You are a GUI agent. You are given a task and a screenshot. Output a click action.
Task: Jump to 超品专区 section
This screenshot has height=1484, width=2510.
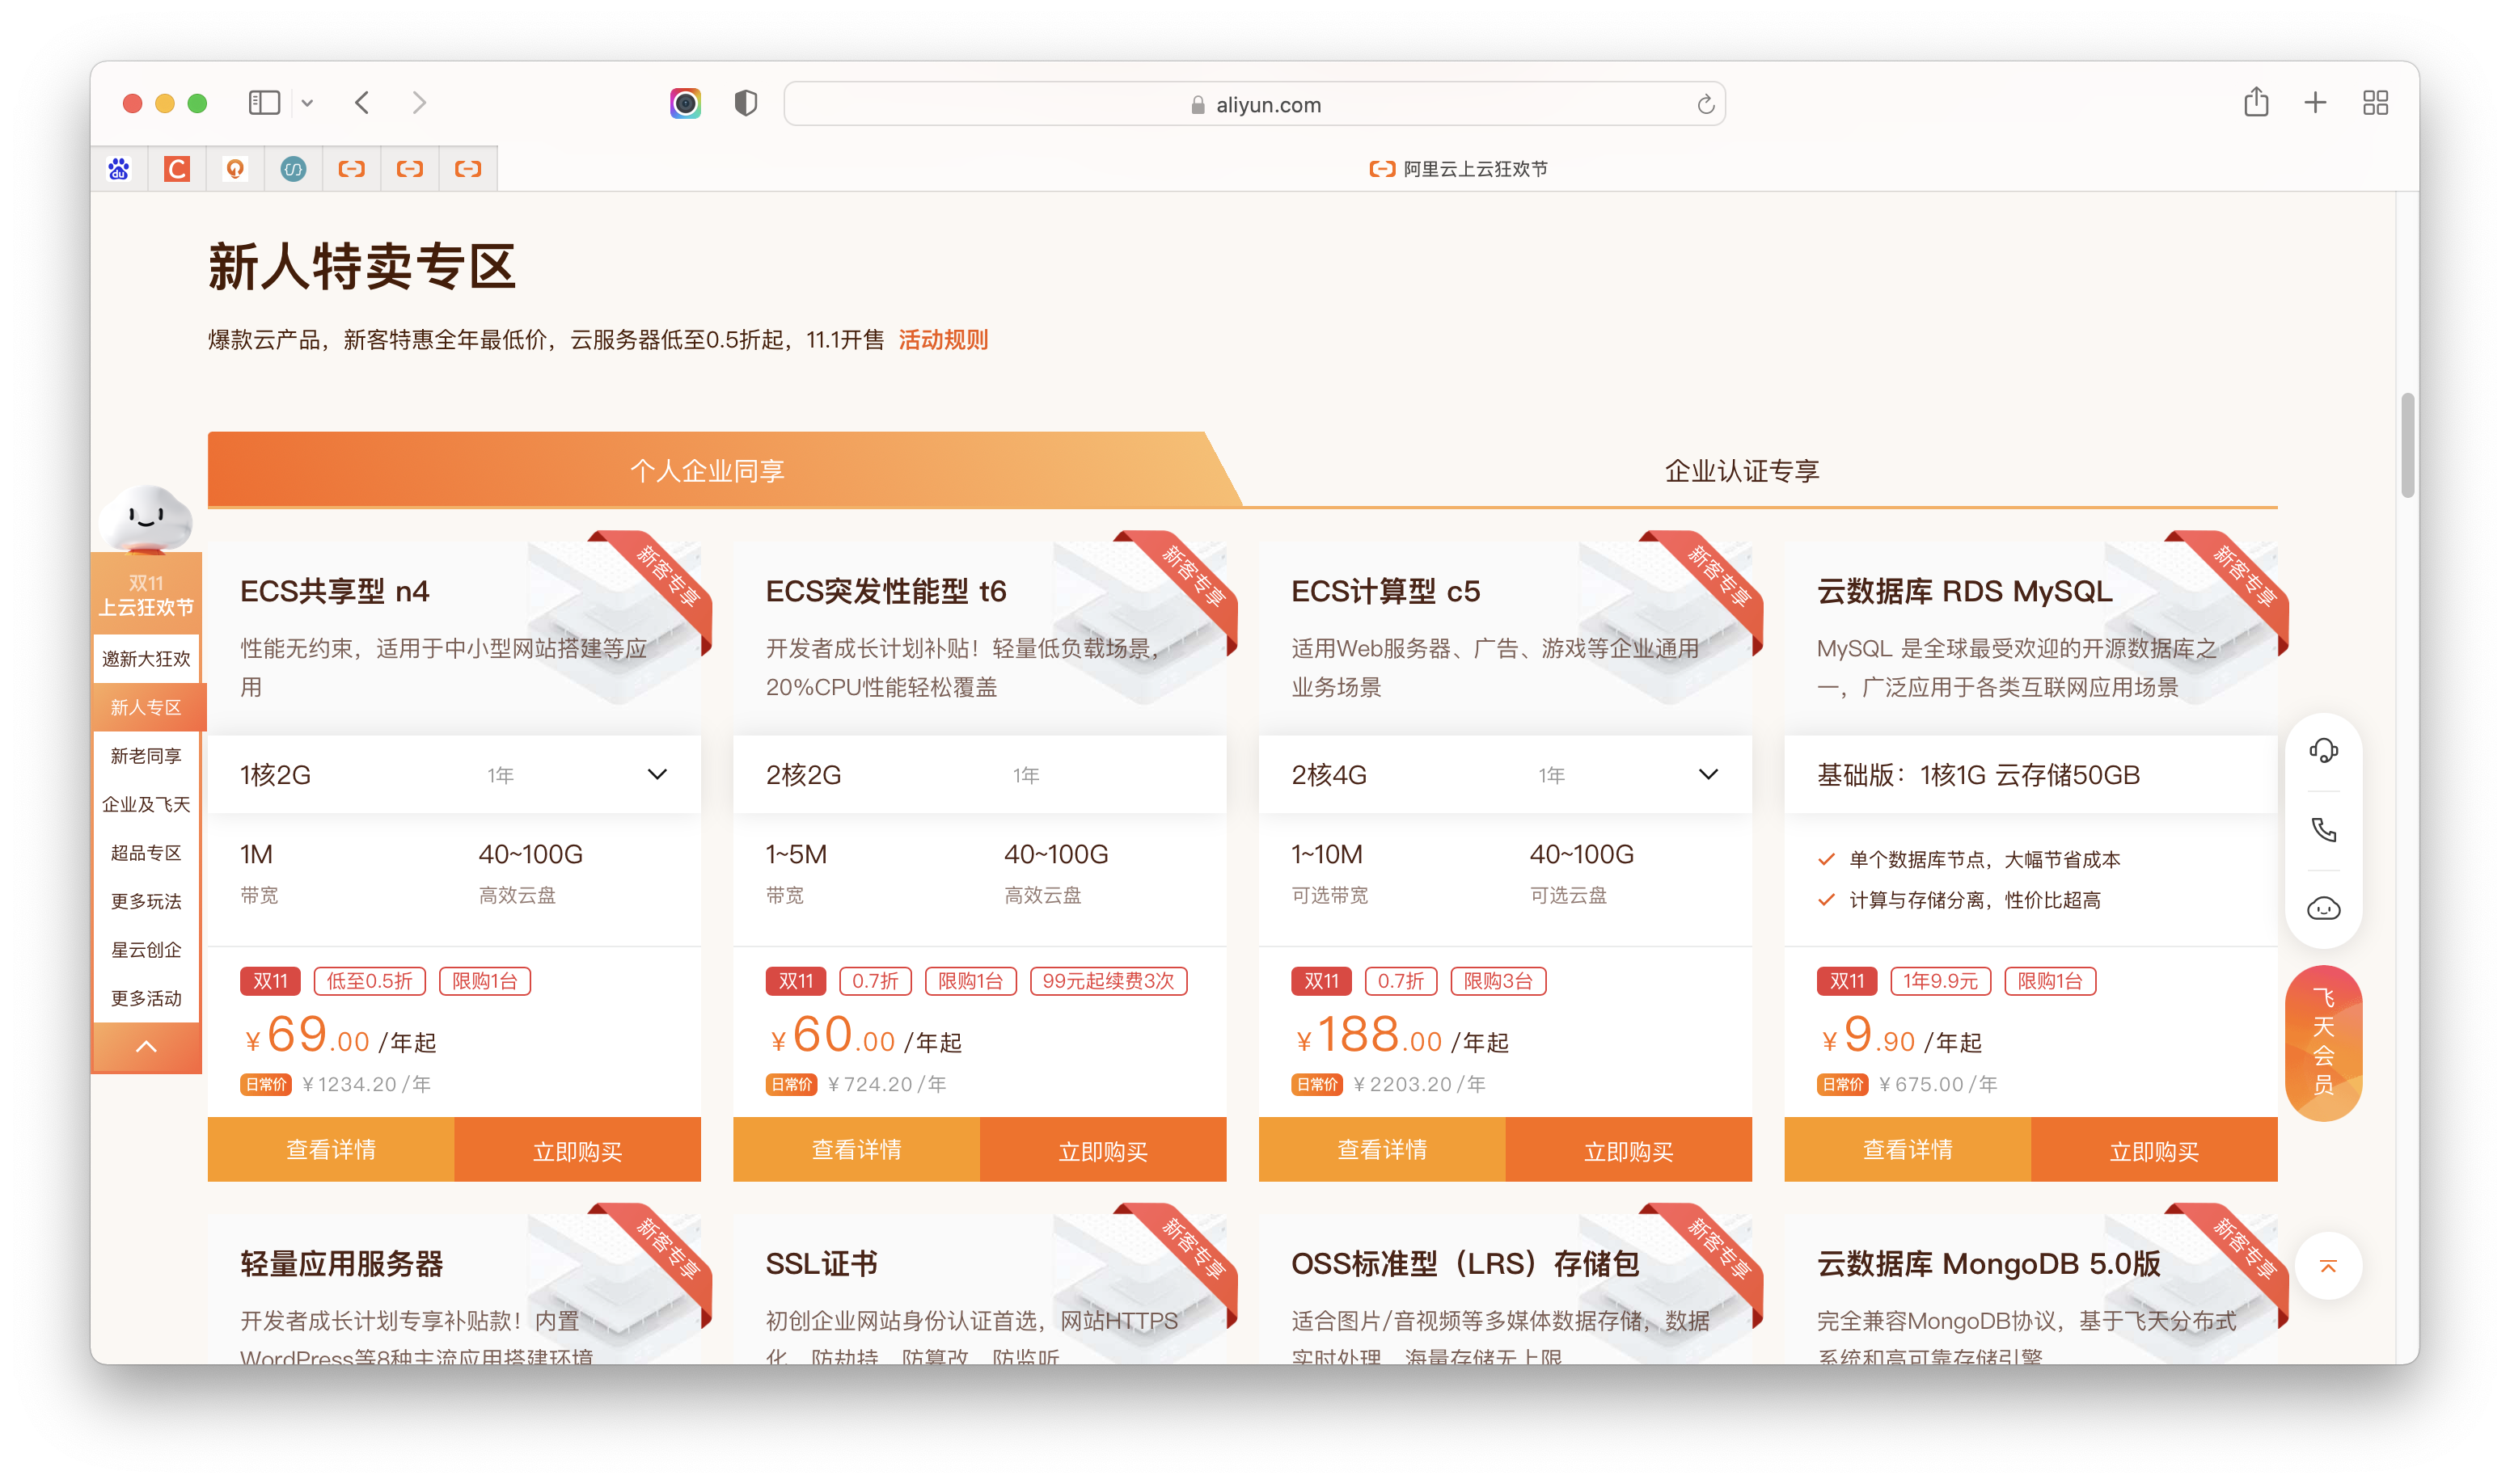click(146, 853)
